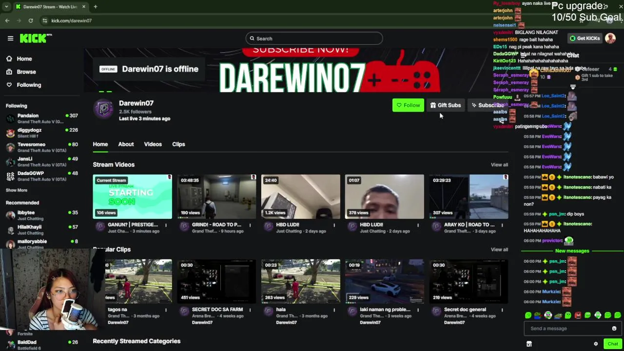Open options menu for 1.2K-views HBD LUDI! video
Screen dimensions: 624x351
pos(334,225)
